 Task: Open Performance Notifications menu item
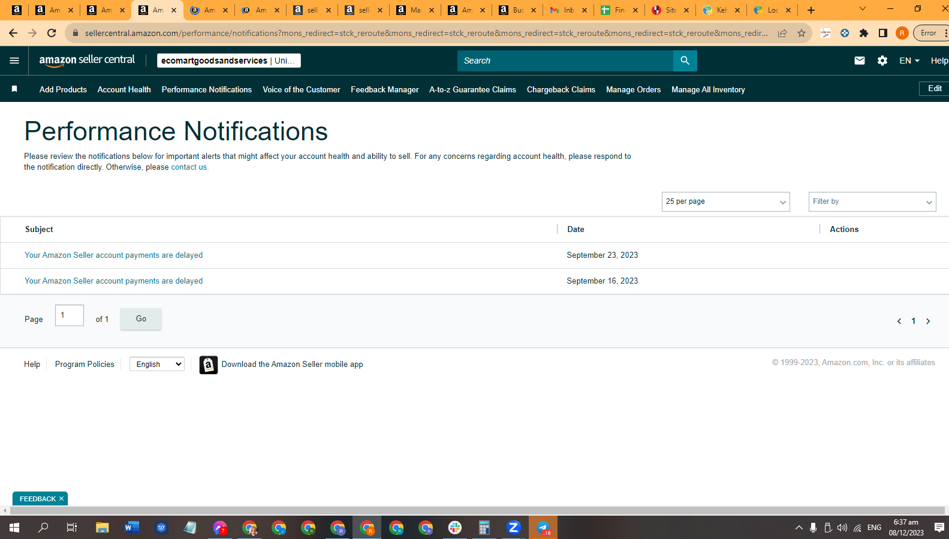207,89
